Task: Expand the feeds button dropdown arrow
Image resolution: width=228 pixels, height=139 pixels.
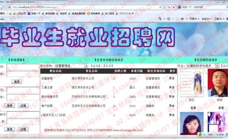Action: click(173, 19)
